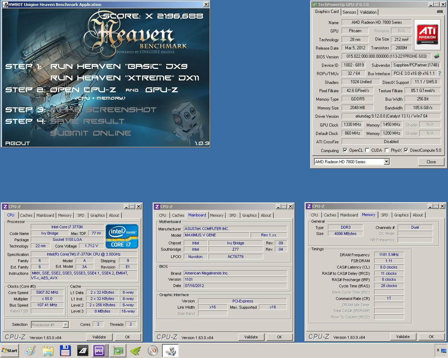Click the Core Voltage 1.712 V value

(91, 246)
